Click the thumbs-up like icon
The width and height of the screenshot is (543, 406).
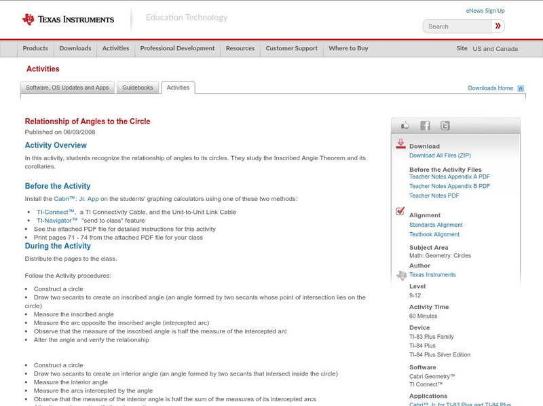click(x=405, y=126)
